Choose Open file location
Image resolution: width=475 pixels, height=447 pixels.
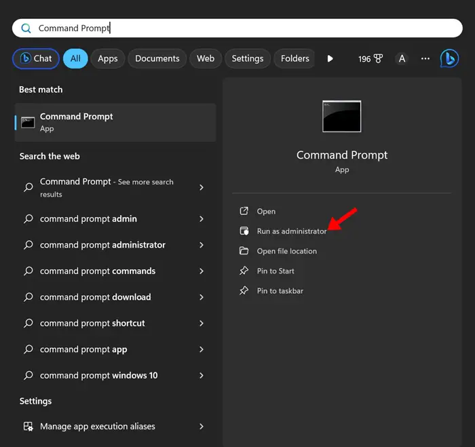click(x=287, y=251)
